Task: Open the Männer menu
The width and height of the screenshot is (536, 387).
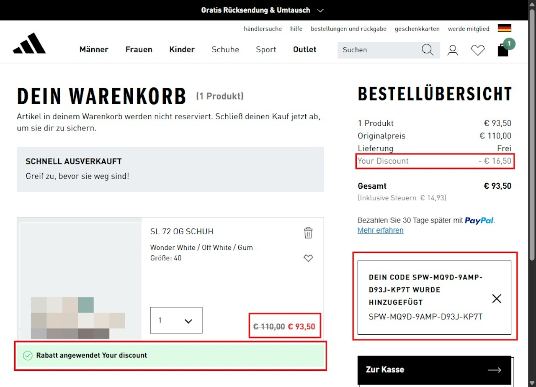Action: pos(94,49)
